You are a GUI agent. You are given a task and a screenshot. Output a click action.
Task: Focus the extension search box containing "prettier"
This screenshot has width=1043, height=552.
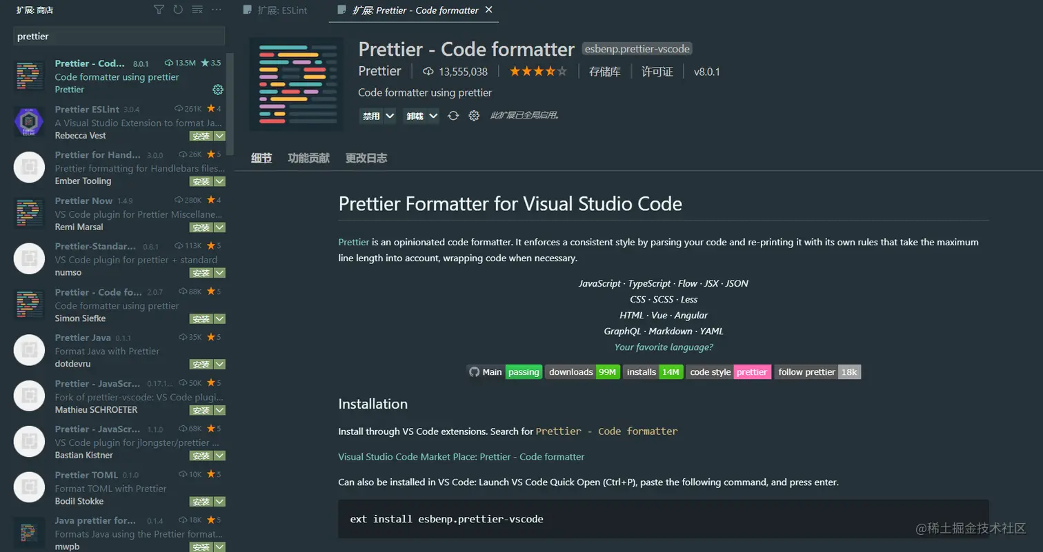[x=119, y=36]
